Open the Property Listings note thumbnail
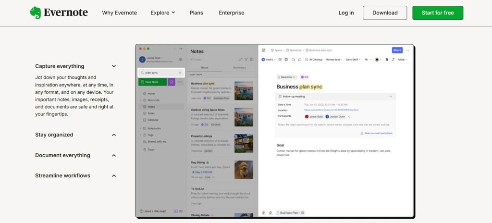Image resolution: width=492 pixels, height=223 pixels. tap(244, 144)
